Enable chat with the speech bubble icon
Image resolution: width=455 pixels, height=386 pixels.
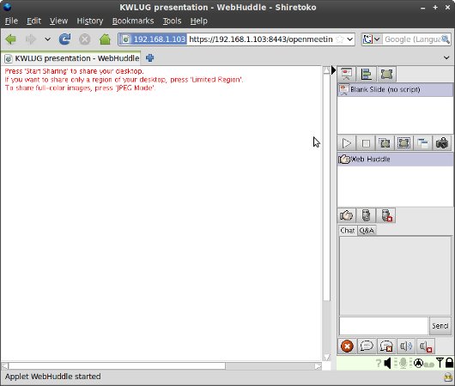click(367, 346)
